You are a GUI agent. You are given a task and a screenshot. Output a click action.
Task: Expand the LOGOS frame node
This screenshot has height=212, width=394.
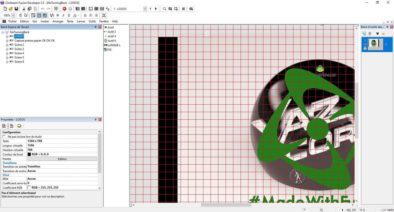(7, 36)
